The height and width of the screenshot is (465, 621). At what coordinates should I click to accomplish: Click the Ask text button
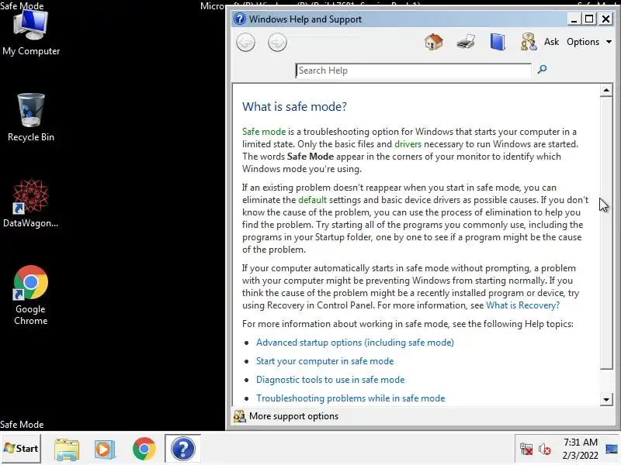click(551, 42)
